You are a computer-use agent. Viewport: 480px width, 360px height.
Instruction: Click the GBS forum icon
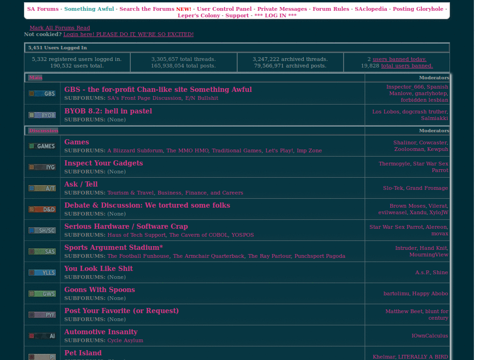pos(42,93)
